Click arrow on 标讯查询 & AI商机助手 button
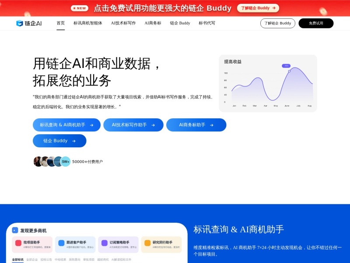This screenshot has width=350, height=263. (91, 125)
